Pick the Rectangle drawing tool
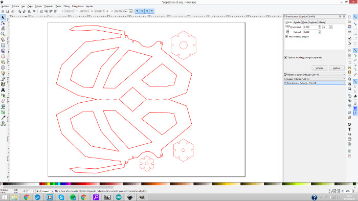Screen dimensions: 358x201 pyautogui.click(x=3, y=45)
